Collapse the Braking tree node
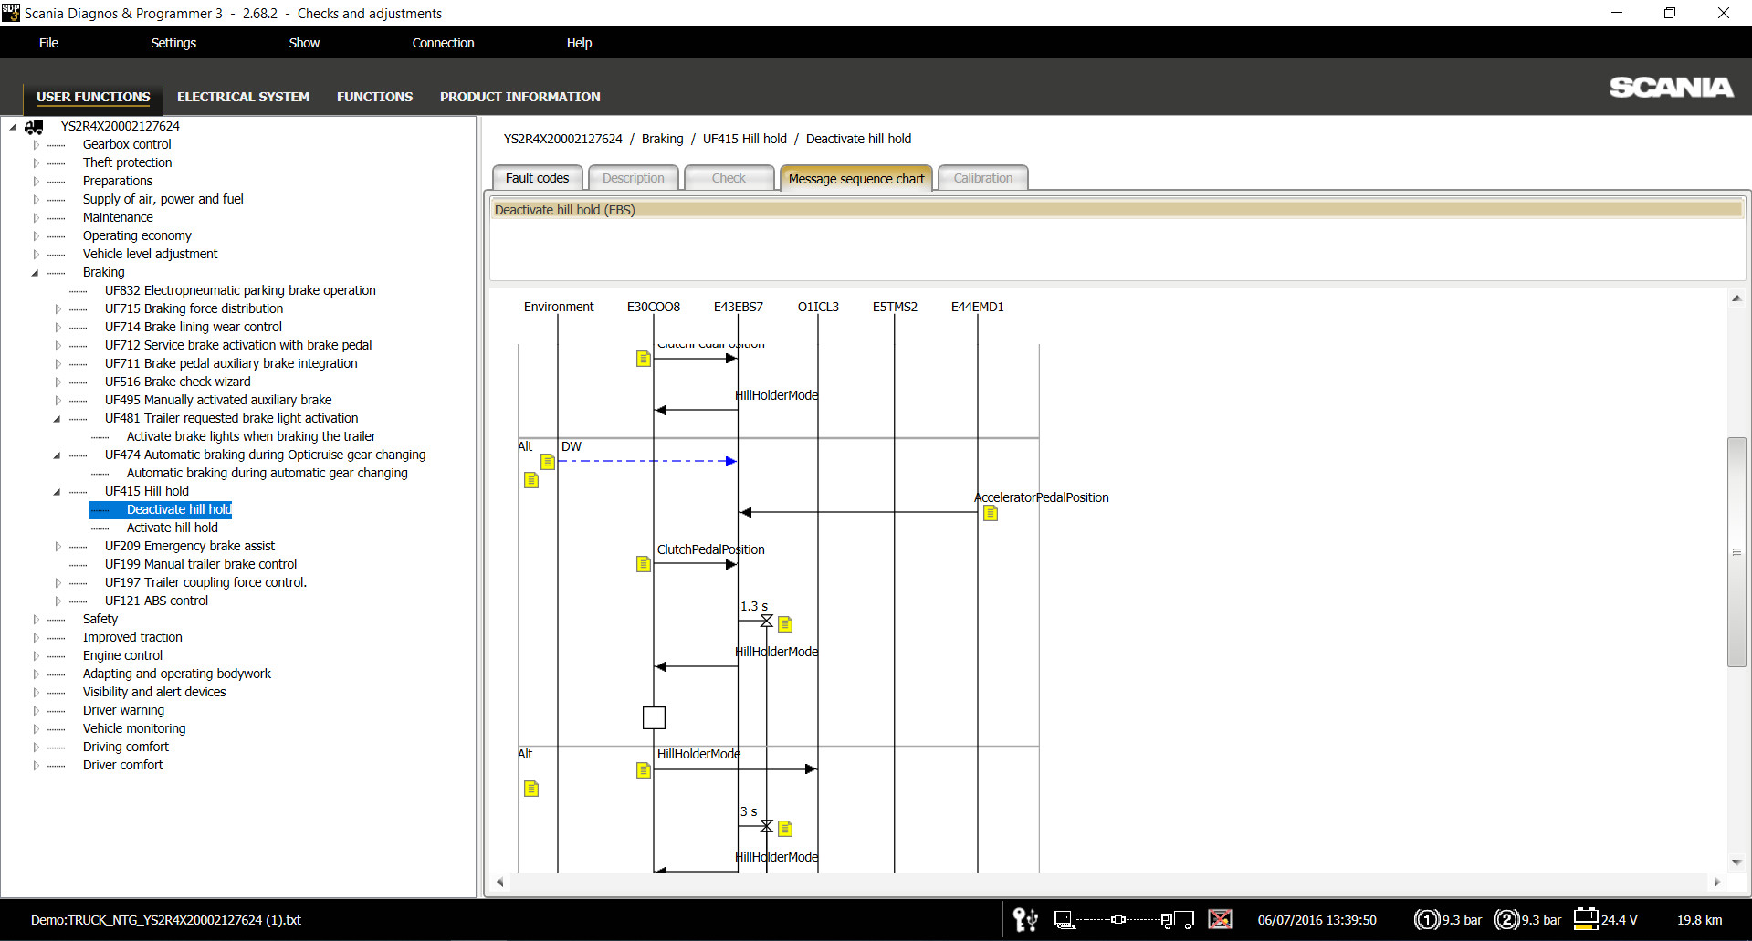 (36, 273)
